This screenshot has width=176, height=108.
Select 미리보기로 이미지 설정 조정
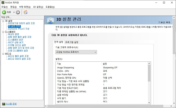click(x=21, y=23)
